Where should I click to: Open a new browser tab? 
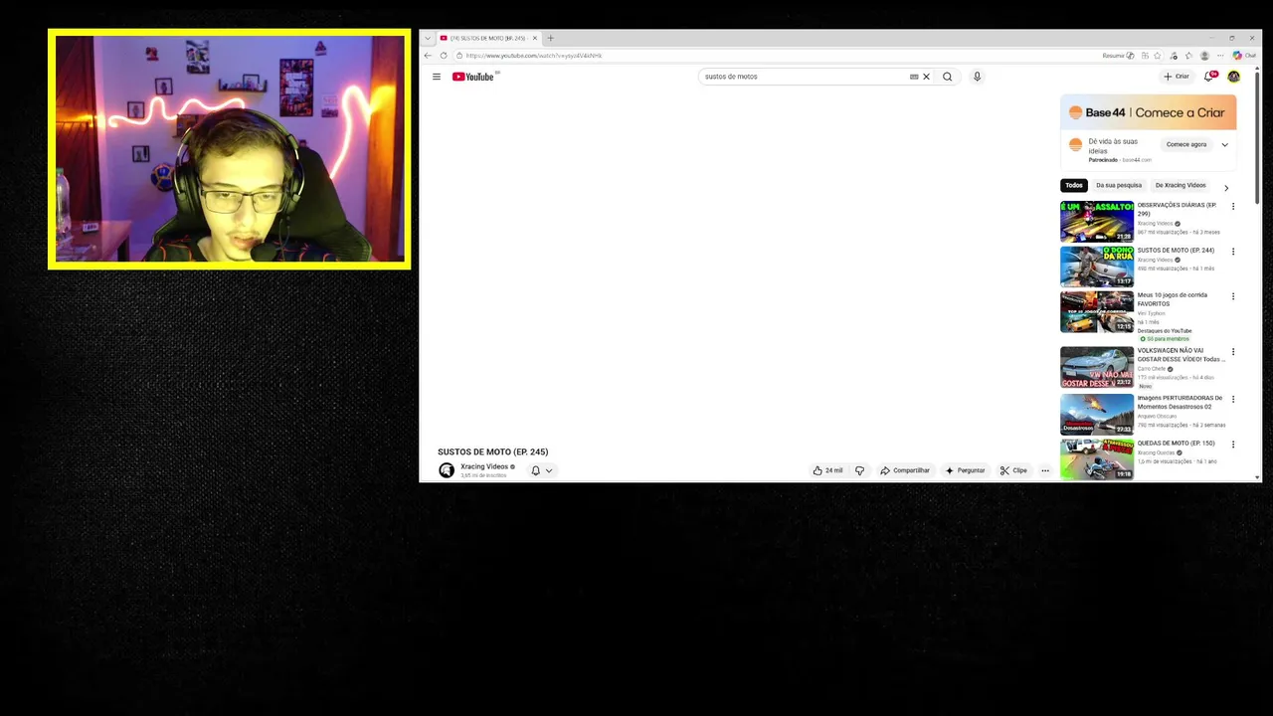(x=551, y=38)
